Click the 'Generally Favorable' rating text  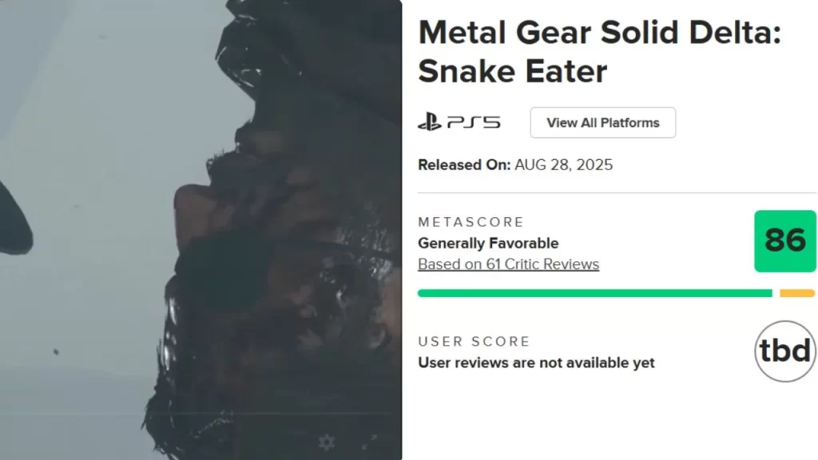(x=488, y=243)
